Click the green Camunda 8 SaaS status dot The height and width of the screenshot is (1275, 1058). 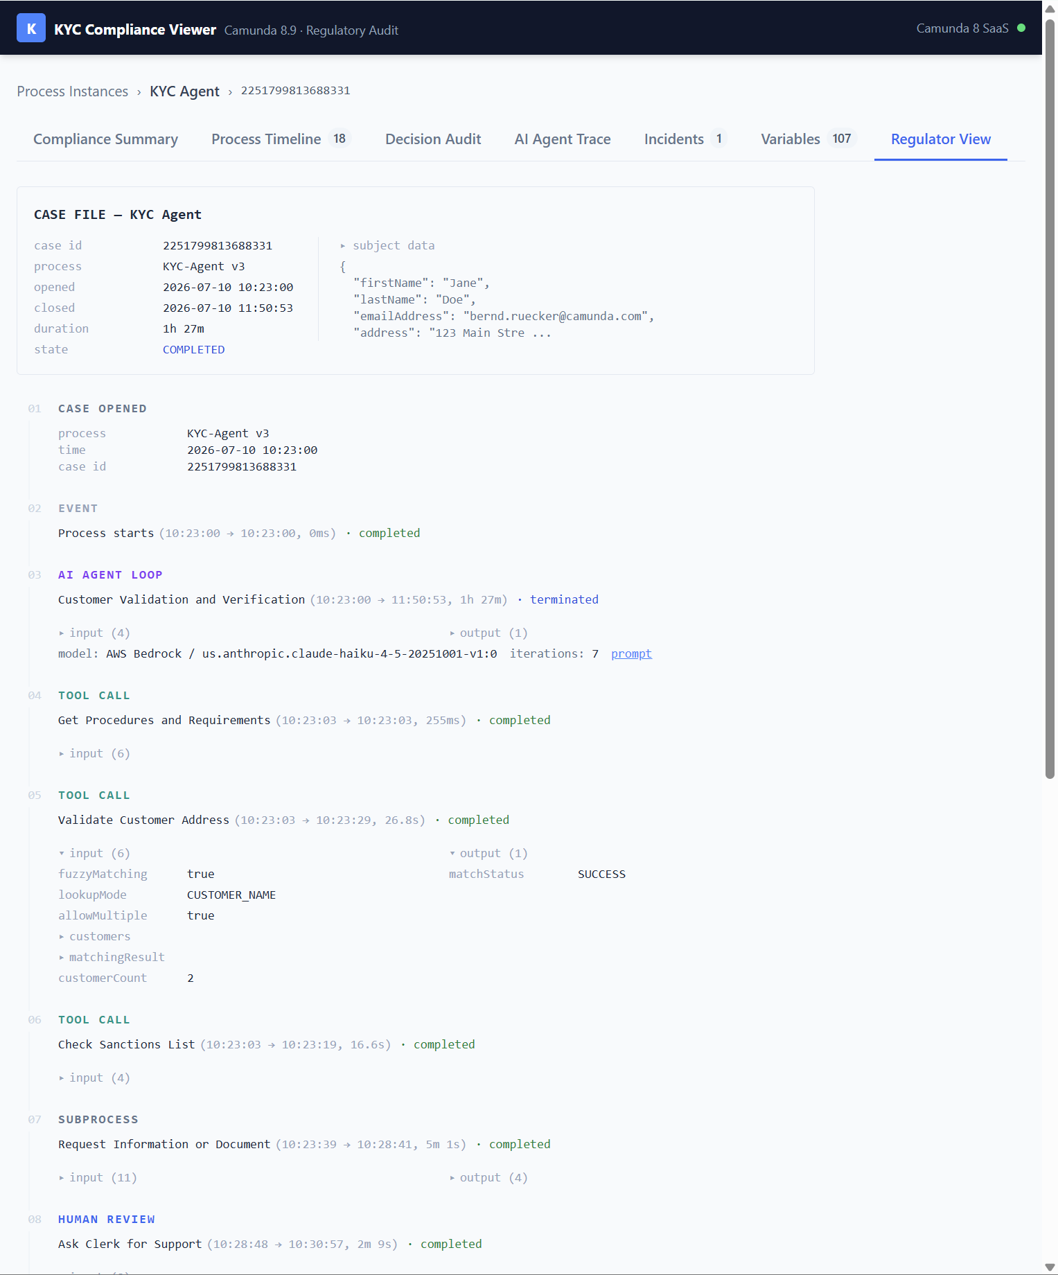tap(1021, 28)
